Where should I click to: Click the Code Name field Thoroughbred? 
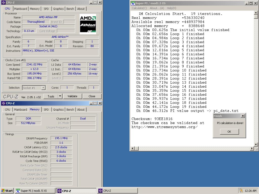tap(36, 22)
